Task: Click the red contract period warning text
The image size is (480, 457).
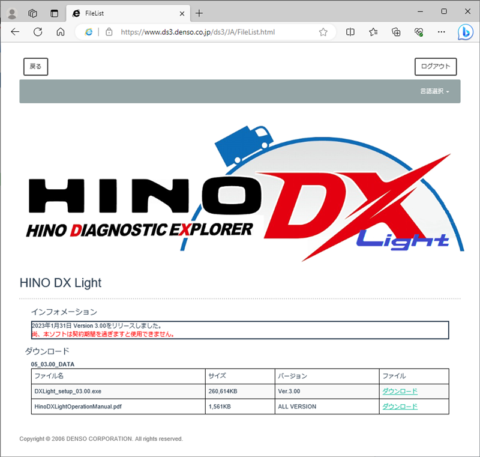Action: coord(103,334)
